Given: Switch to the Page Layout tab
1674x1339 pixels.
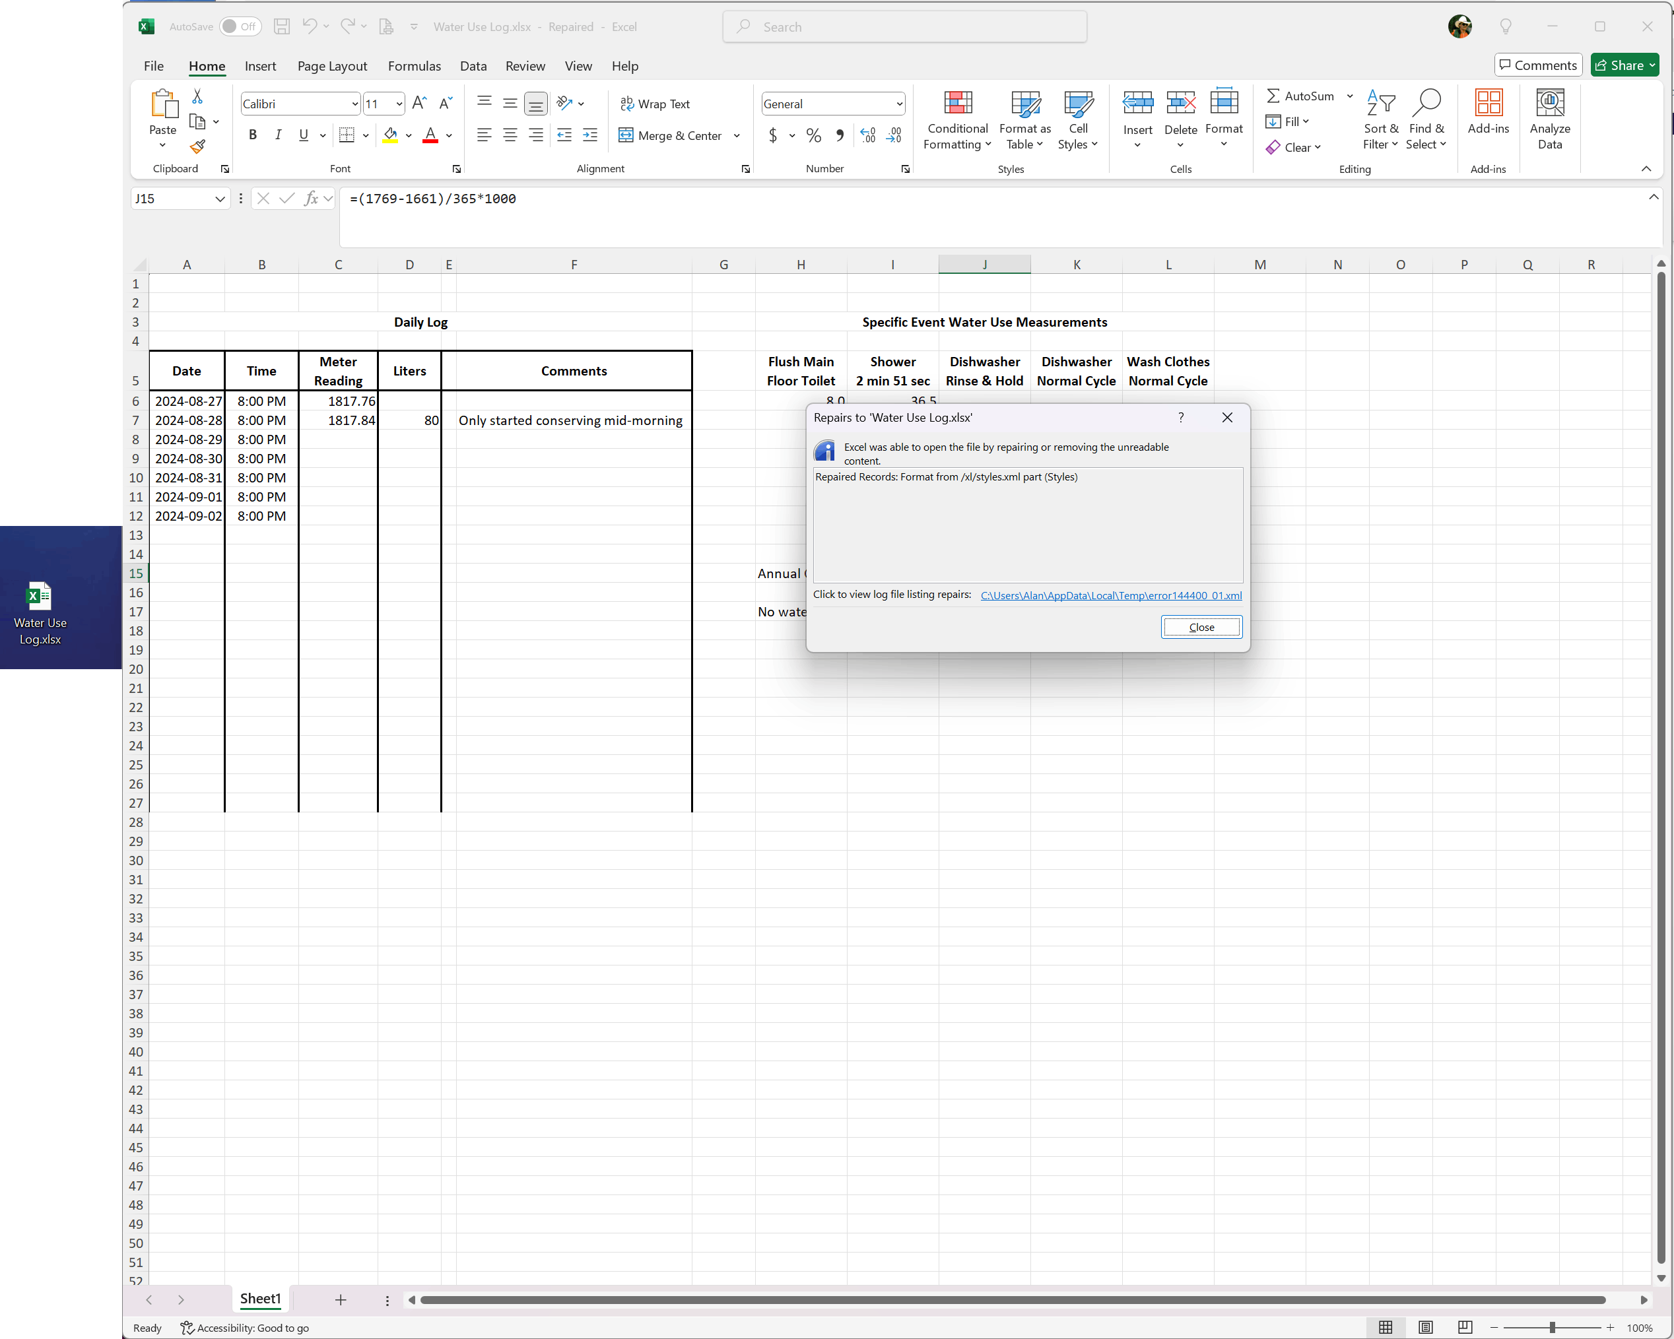Looking at the screenshot, I should (331, 66).
